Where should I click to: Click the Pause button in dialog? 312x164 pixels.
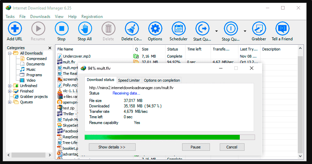pyautogui.click(x=195, y=147)
